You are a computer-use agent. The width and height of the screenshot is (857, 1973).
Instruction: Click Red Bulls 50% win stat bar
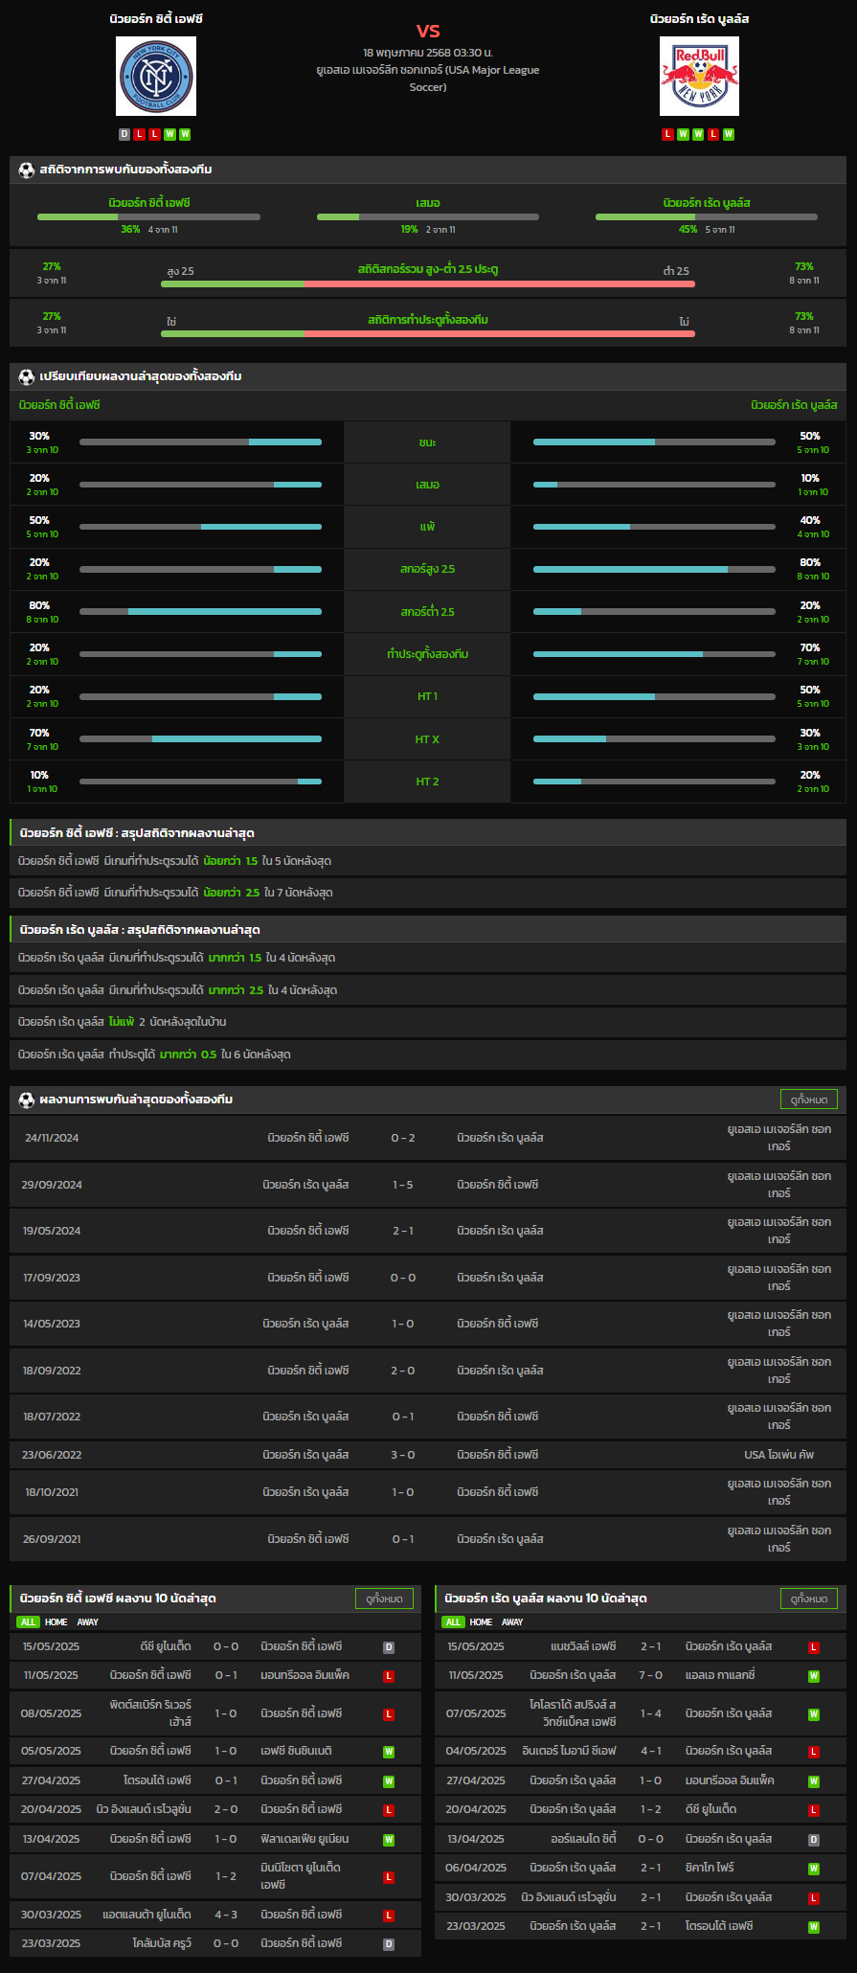point(654,442)
